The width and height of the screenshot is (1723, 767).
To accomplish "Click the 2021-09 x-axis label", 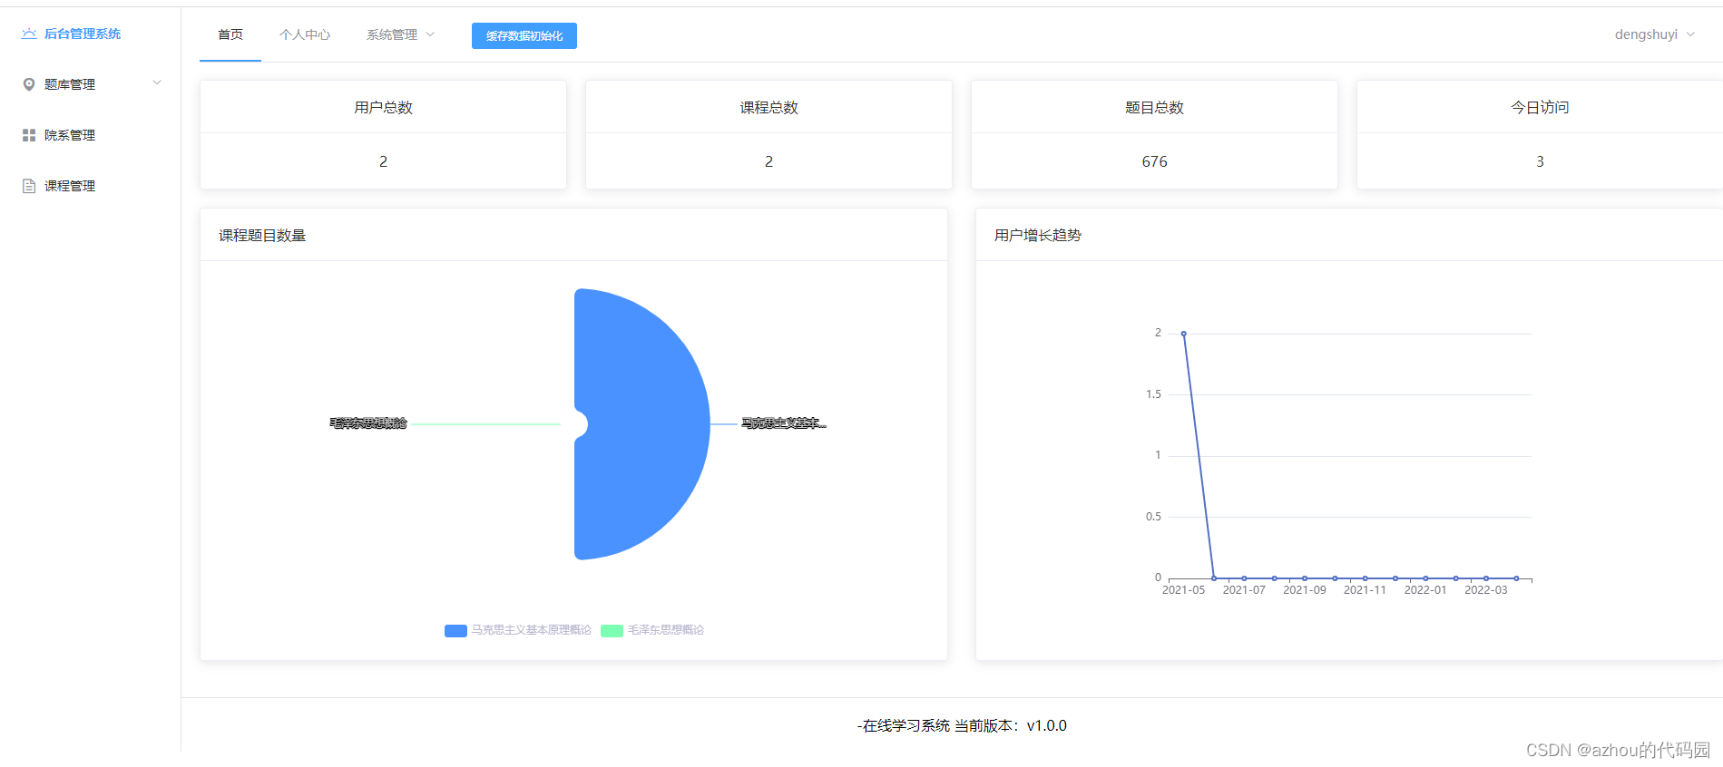I will [x=1305, y=590].
